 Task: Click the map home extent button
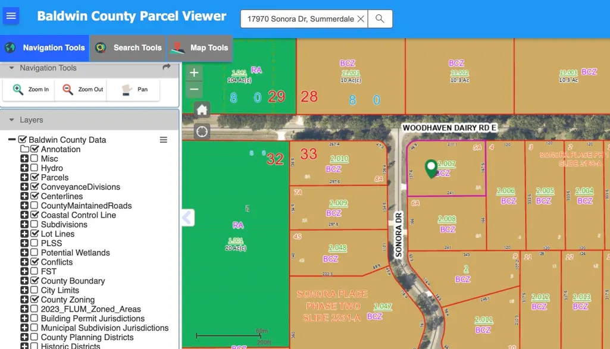pyautogui.click(x=202, y=110)
